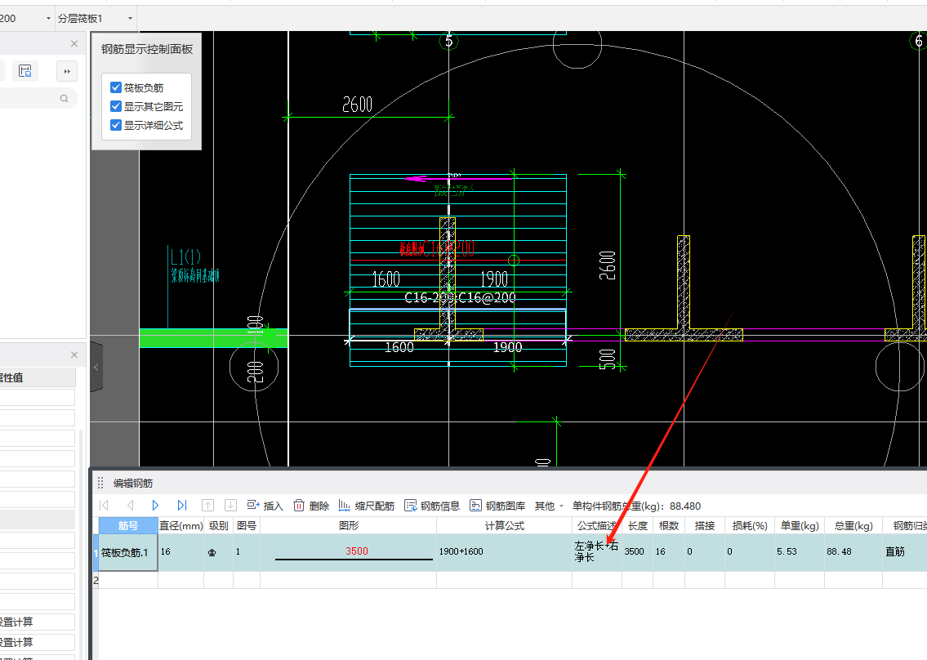Click the axis bubble numbered 5
This screenshot has width=927, height=660.
pyautogui.click(x=448, y=41)
